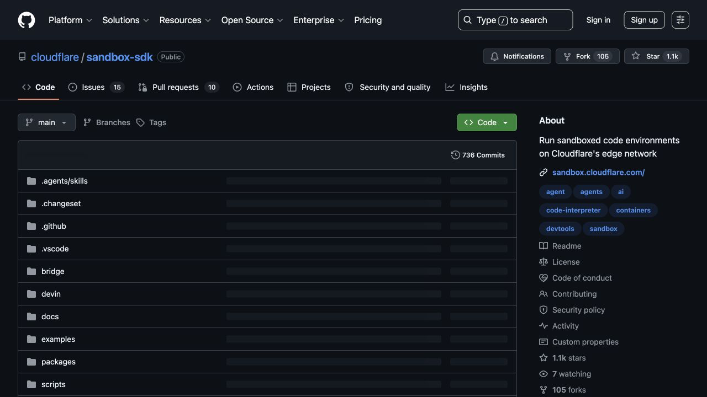Switch to the Pull requests tab
Screen dimensions: 707x397
click(178, 87)
